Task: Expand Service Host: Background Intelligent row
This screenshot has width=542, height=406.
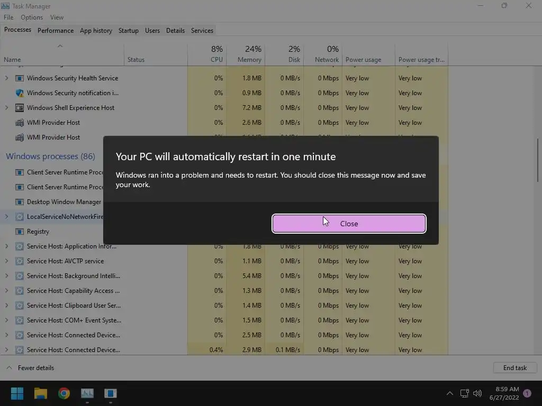Action: [x=6, y=276]
